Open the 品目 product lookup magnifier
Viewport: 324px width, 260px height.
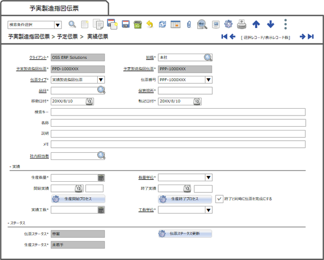(x=101, y=90)
